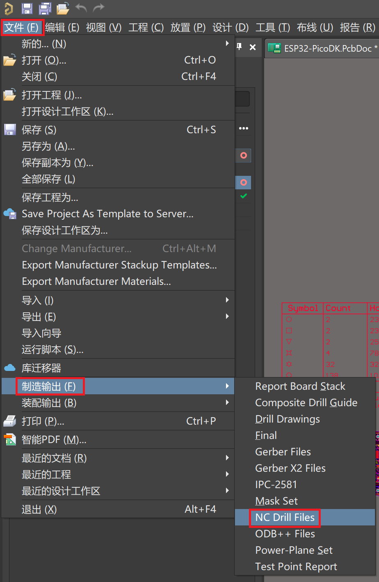The height and width of the screenshot is (582, 379).
Task: Open the 编辑 (E) menu
Action: (x=62, y=27)
